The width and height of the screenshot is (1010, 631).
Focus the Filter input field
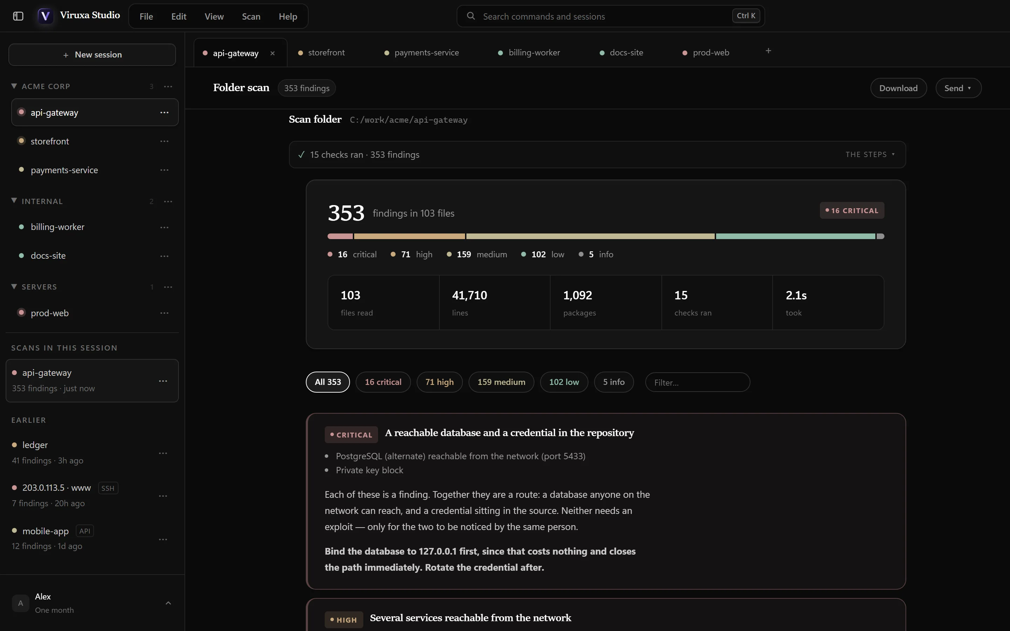(x=698, y=382)
